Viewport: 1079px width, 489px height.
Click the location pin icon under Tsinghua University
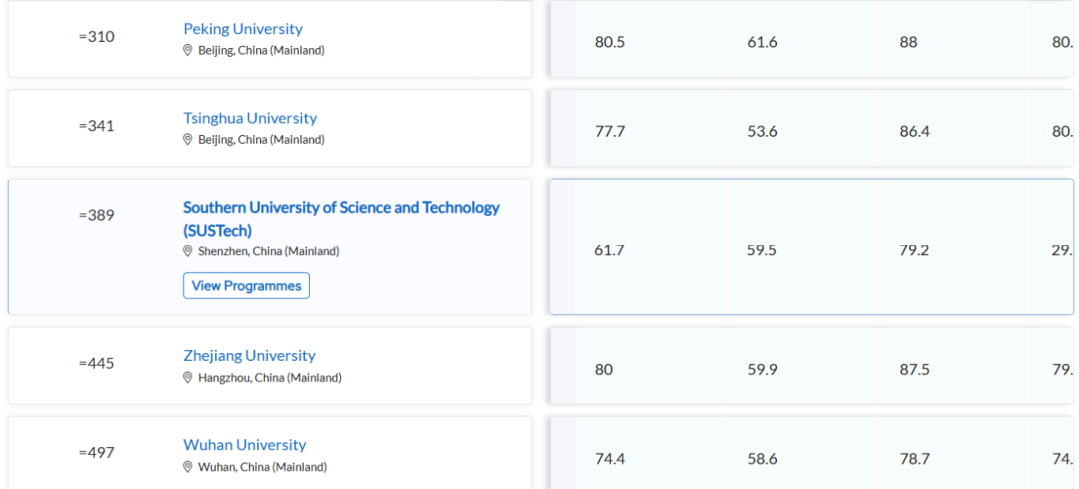(x=187, y=139)
